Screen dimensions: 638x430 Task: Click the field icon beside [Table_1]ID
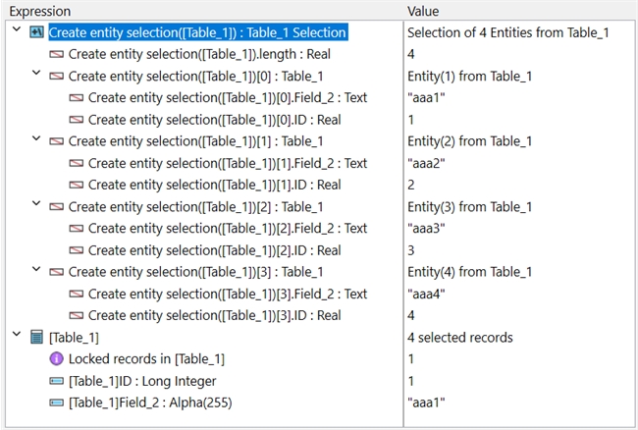click(57, 381)
